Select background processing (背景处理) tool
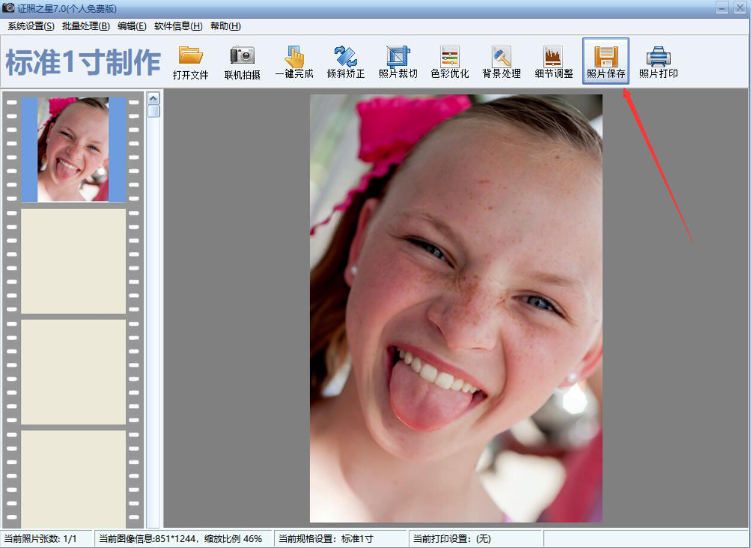751x548 pixels. 501,56
